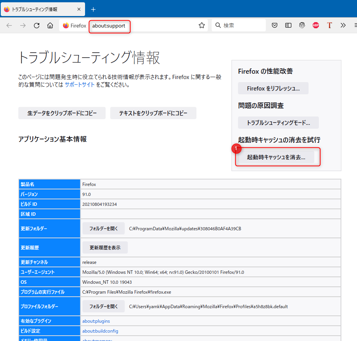Open トラブルシューティングモード
The height and width of the screenshot is (341, 357).
point(278,123)
